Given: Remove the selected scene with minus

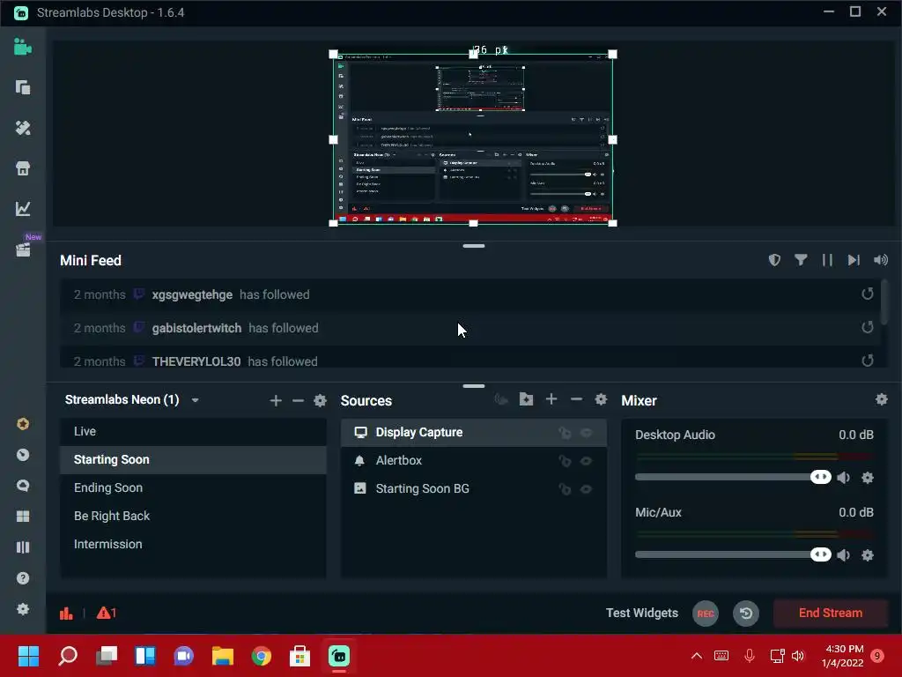Looking at the screenshot, I should (x=298, y=401).
